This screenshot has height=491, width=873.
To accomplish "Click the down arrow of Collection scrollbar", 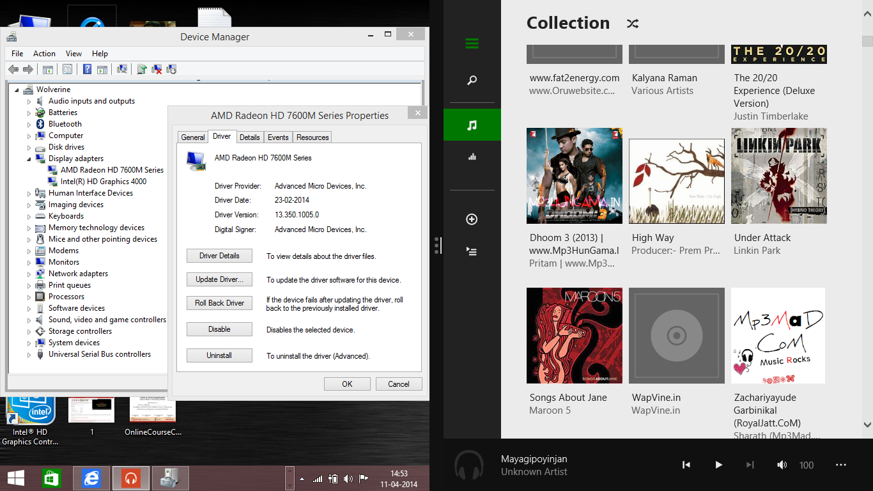I will click(x=867, y=425).
